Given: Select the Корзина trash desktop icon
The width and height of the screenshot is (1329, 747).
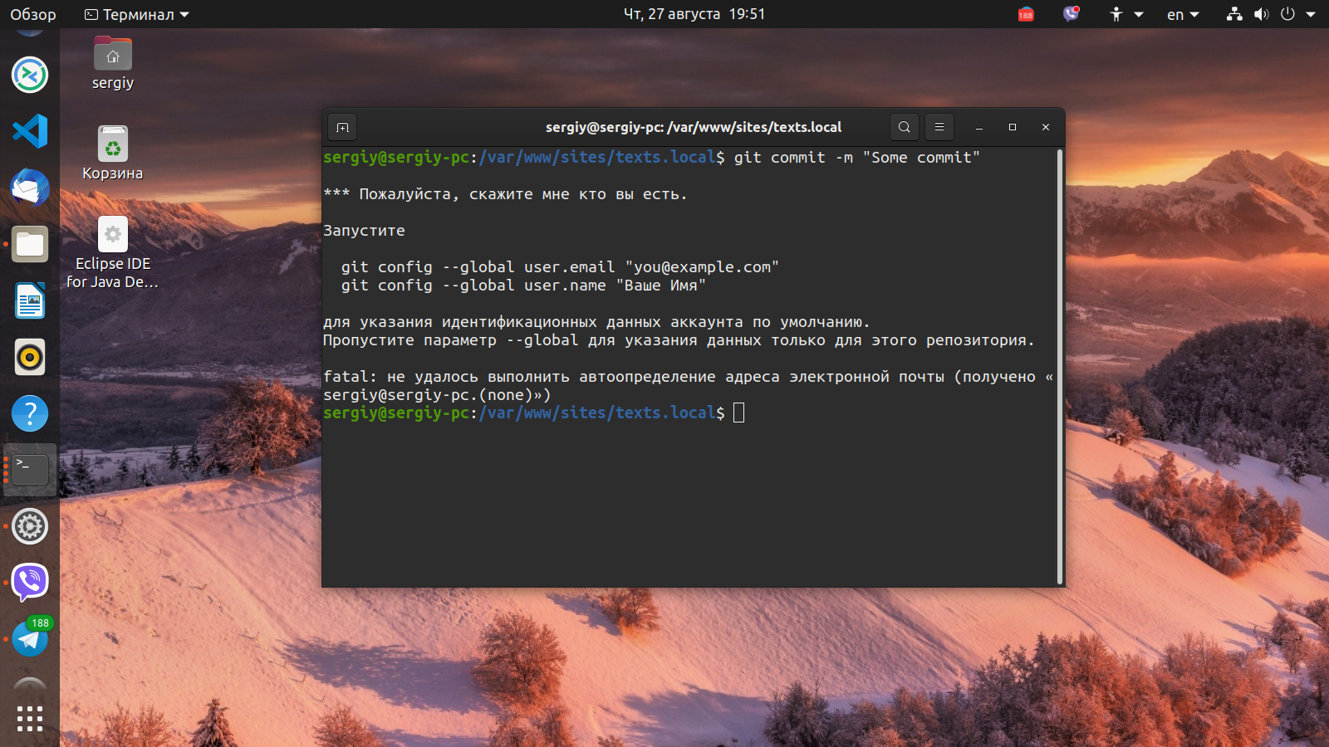Looking at the screenshot, I should click(113, 154).
